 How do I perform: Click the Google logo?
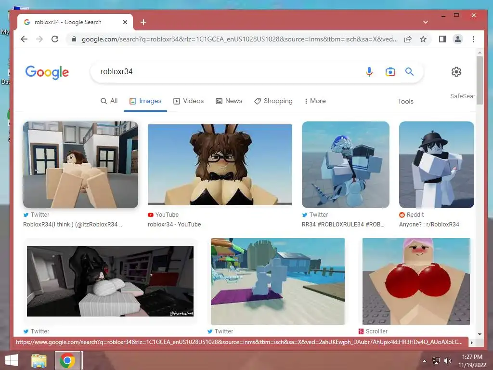[47, 72]
